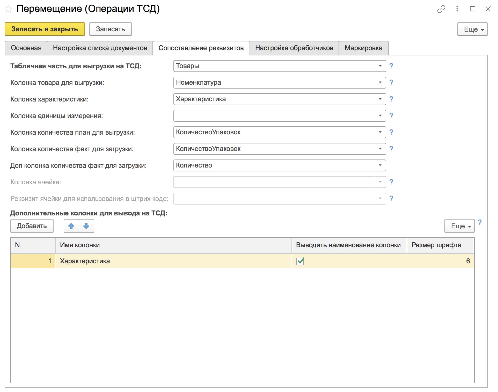The image size is (498, 392).
Task: Open the table Еще menu
Action: 459,226
